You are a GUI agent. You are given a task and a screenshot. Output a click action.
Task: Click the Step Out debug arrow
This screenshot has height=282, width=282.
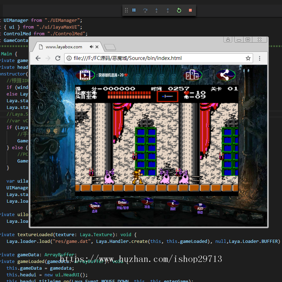[168, 10]
